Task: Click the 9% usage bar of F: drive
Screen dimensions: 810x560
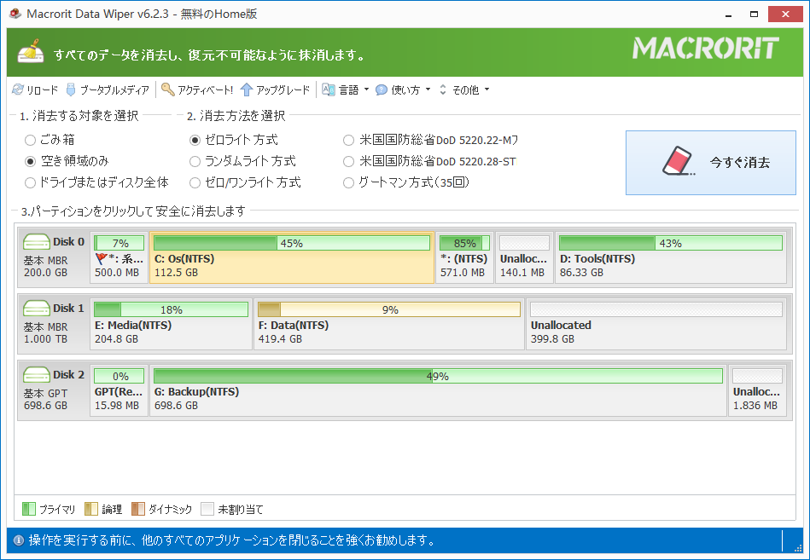Action: [x=389, y=309]
